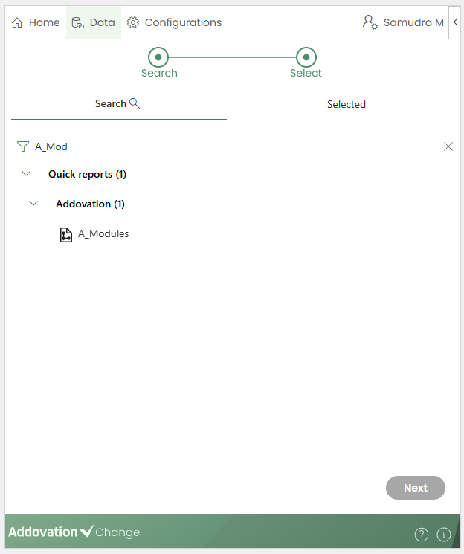Click the filter funnel icon
Screen dimensions: 464x554
tap(22, 146)
